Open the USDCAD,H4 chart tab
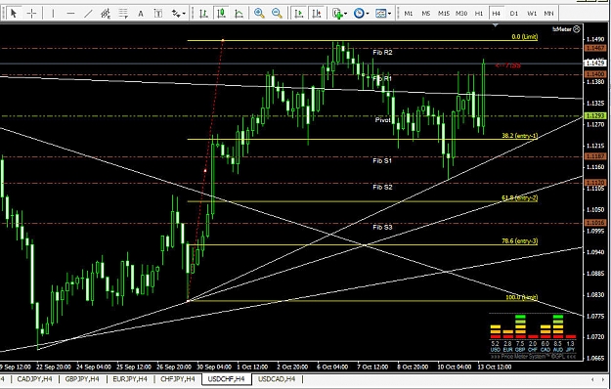 coord(277,379)
